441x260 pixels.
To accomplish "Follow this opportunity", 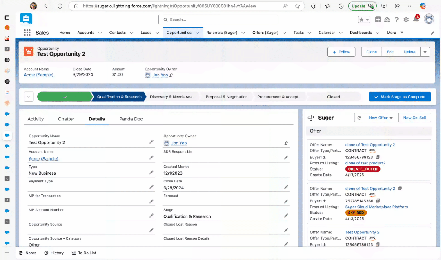I will point(341,52).
